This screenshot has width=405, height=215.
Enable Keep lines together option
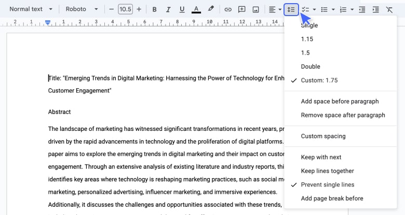tap(341, 171)
